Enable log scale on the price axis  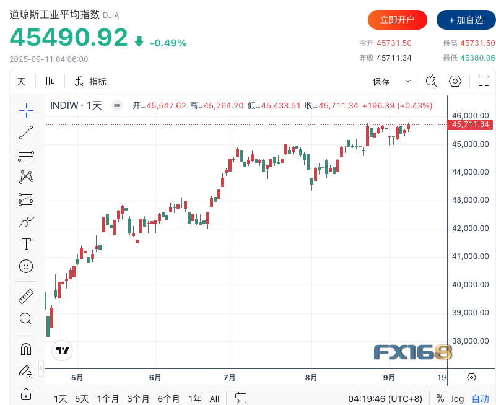point(458,398)
